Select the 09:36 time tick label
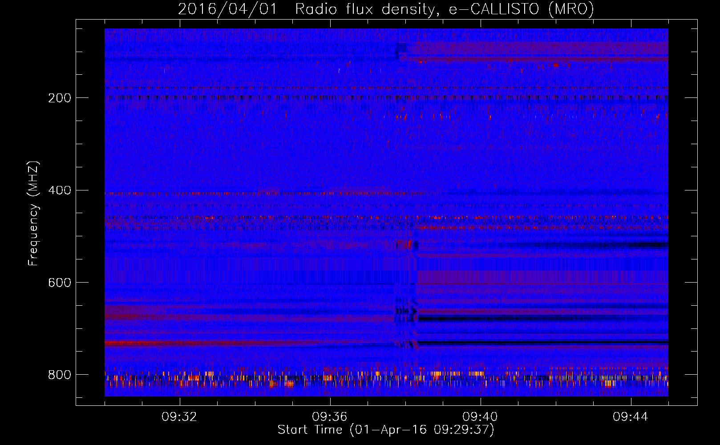The height and width of the screenshot is (445, 720). 330,417
